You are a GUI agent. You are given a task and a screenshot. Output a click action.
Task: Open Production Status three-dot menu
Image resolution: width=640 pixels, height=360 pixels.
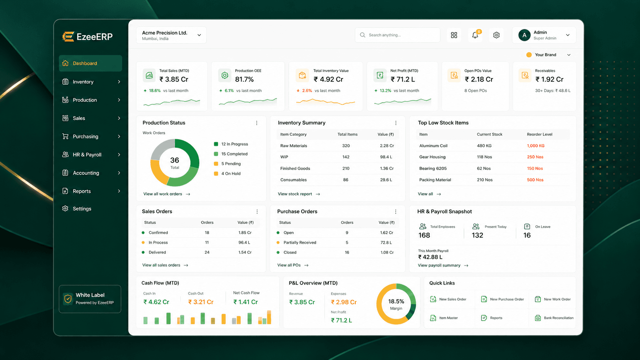[x=256, y=123]
